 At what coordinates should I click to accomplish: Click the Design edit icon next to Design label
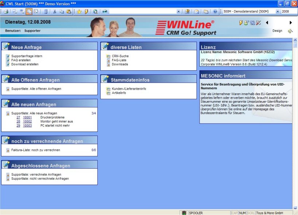290,31
